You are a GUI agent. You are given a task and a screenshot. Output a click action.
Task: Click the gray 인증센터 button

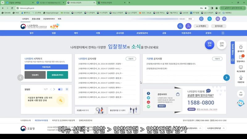tap(35, 75)
